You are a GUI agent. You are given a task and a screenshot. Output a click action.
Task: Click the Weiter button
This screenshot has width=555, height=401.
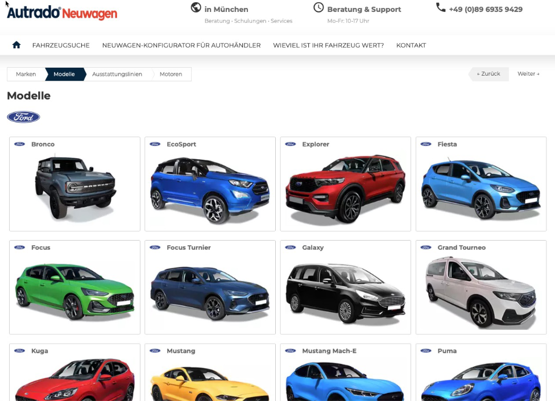[528, 74]
